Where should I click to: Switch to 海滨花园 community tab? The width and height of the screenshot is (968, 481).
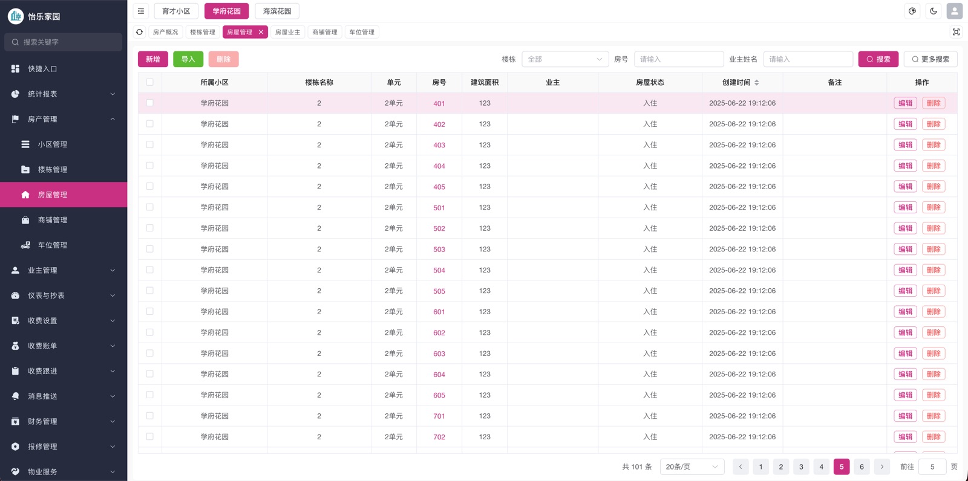[x=277, y=11]
